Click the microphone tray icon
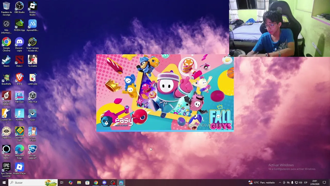 point(292,183)
